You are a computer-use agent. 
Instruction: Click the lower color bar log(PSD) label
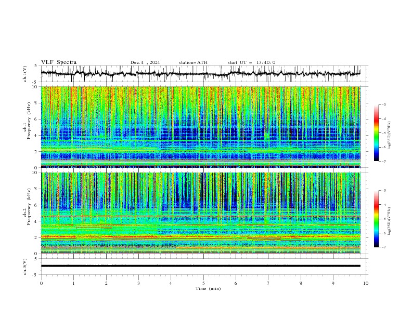(x=390, y=221)
